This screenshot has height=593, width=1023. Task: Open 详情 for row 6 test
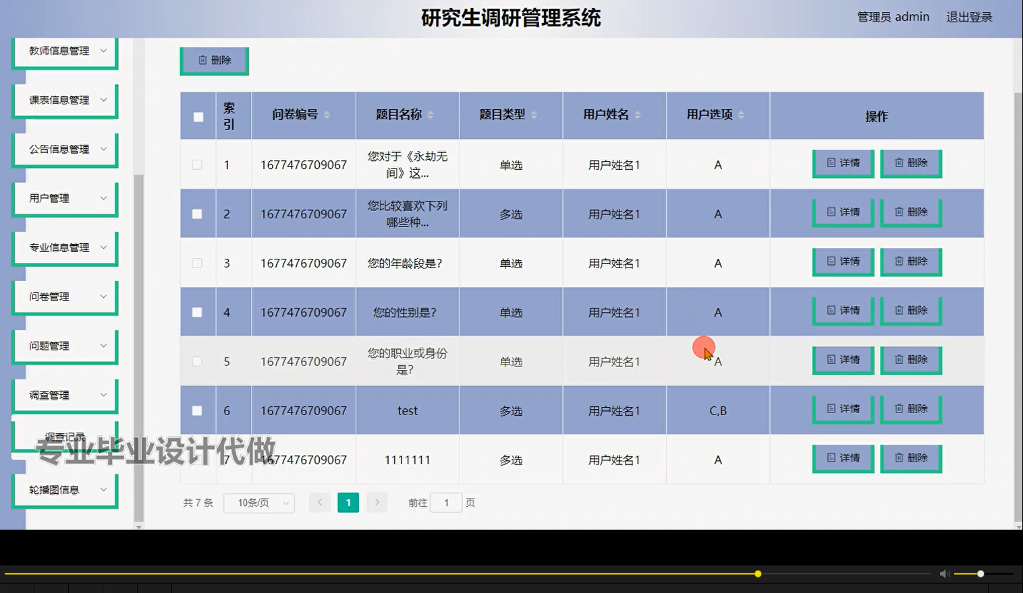click(x=844, y=410)
